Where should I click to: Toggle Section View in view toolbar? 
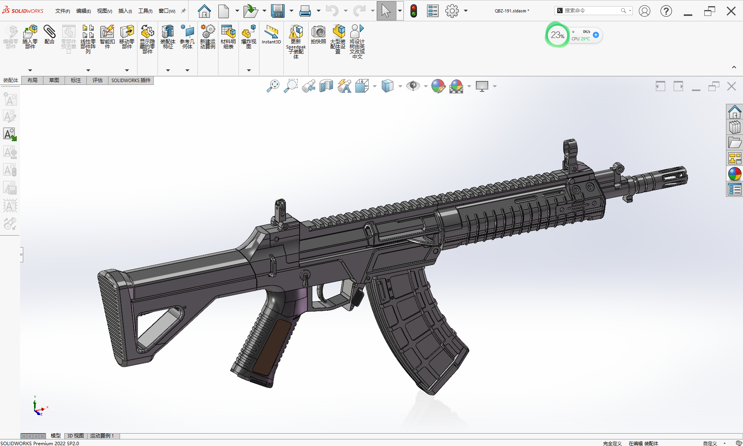326,86
